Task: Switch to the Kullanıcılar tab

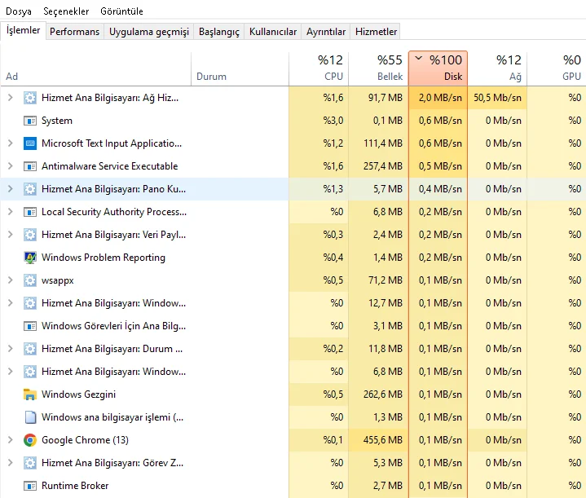Action: (273, 32)
